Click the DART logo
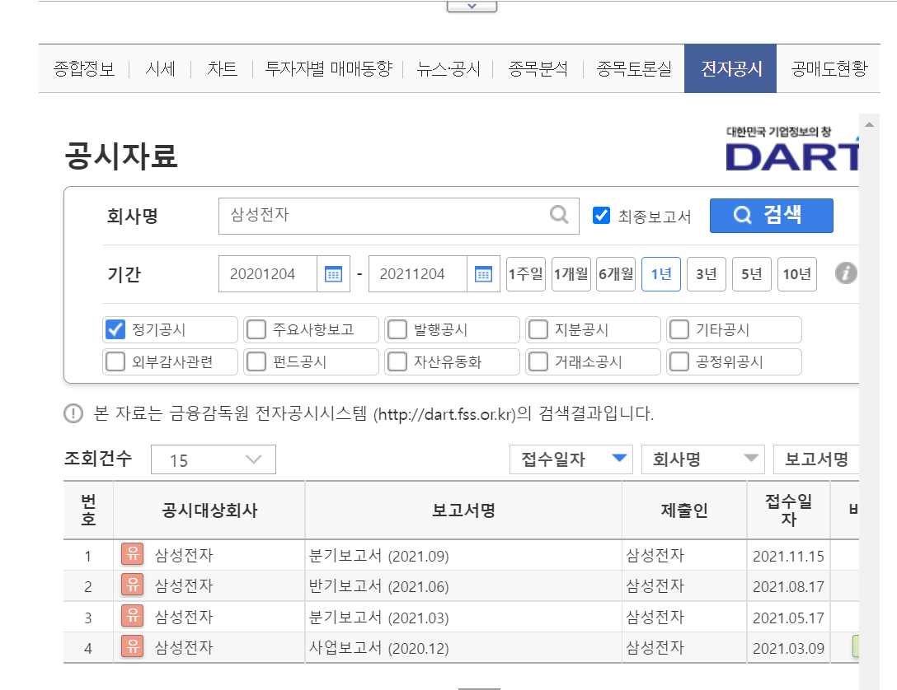897x690 pixels. pos(792,149)
